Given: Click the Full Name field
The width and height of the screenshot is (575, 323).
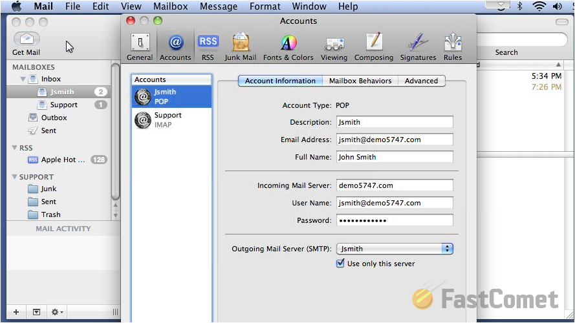Looking at the screenshot, I should point(395,157).
